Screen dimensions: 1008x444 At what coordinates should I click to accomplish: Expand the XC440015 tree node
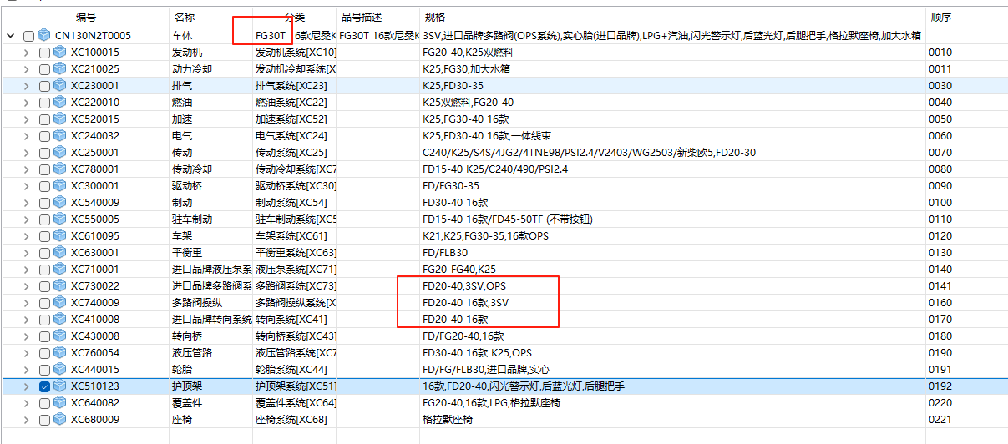(28, 370)
